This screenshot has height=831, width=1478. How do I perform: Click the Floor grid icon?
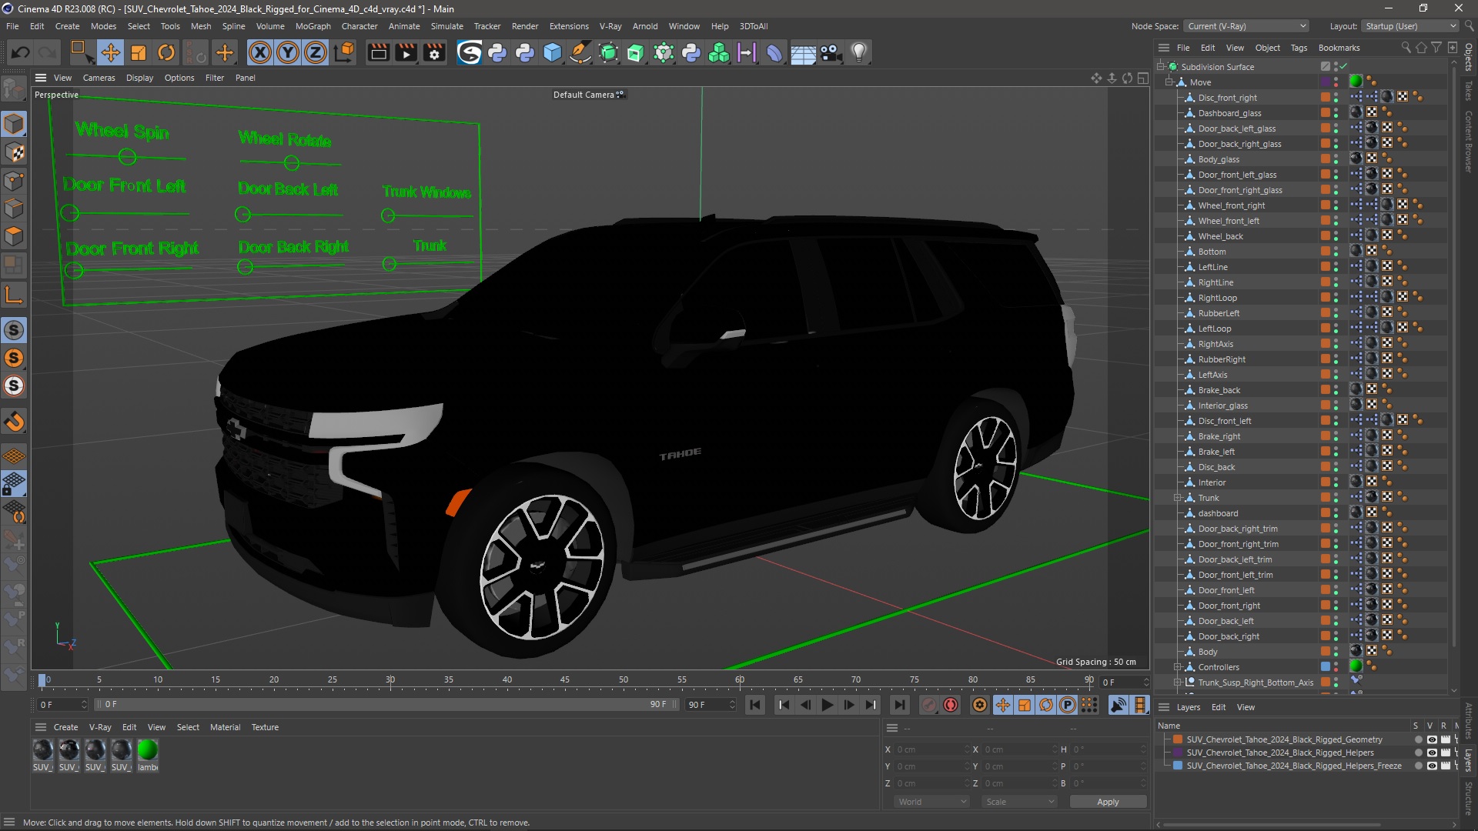coord(803,52)
